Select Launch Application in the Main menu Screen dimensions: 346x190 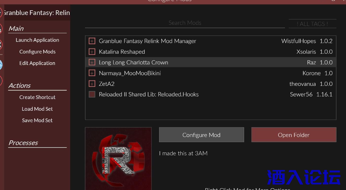pyautogui.click(x=37, y=40)
